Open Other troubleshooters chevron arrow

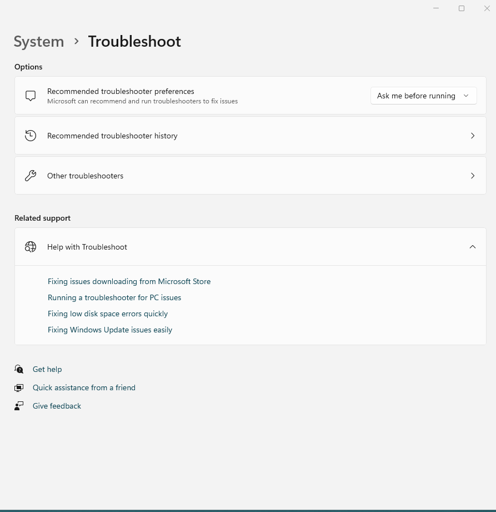[473, 176]
